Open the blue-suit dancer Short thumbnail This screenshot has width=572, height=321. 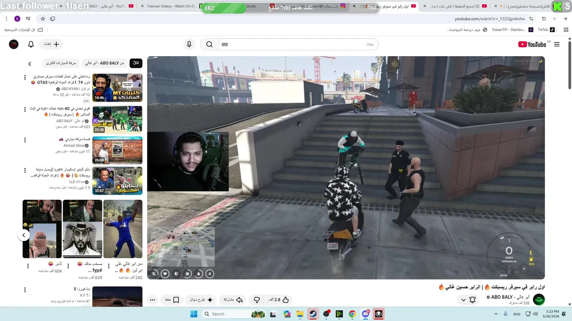coord(123,229)
